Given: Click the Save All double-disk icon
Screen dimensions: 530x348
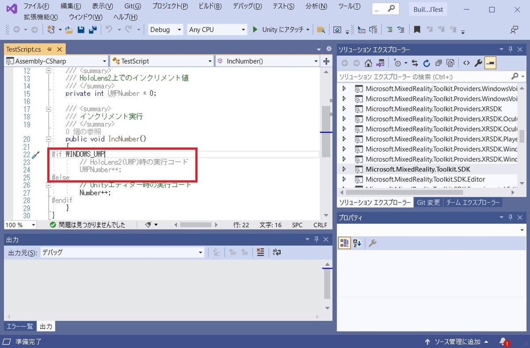Looking at the screenshot, I should click(x=93, y=30).
